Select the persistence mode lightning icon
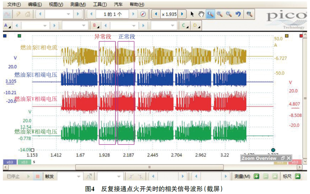The height and width of the screenshot is (194, 310). coord(18,14)
